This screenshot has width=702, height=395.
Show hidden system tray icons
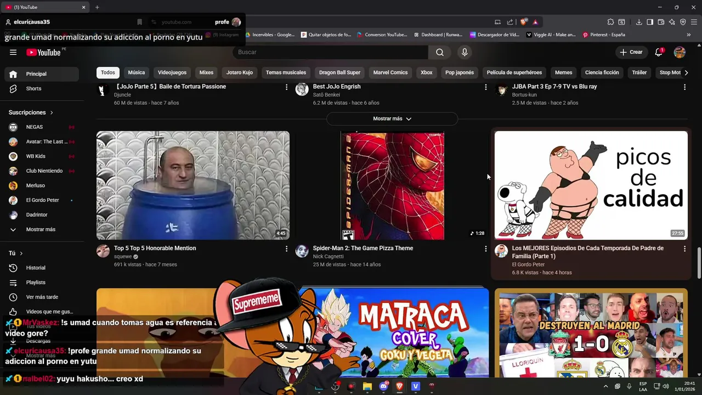tap(606, 386)
